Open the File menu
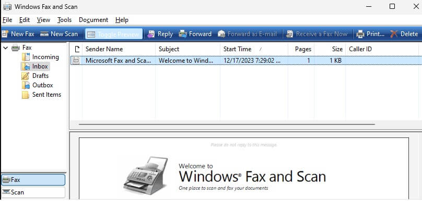 pyautogui.click(x=7, y=20)
